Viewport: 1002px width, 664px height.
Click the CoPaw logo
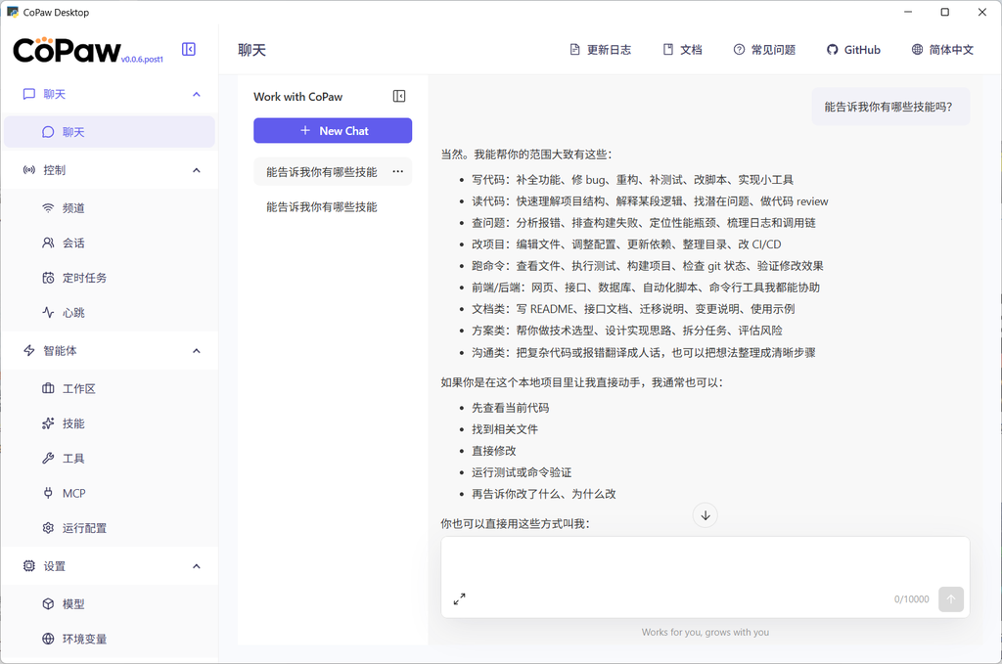click(x=67, y=50)
